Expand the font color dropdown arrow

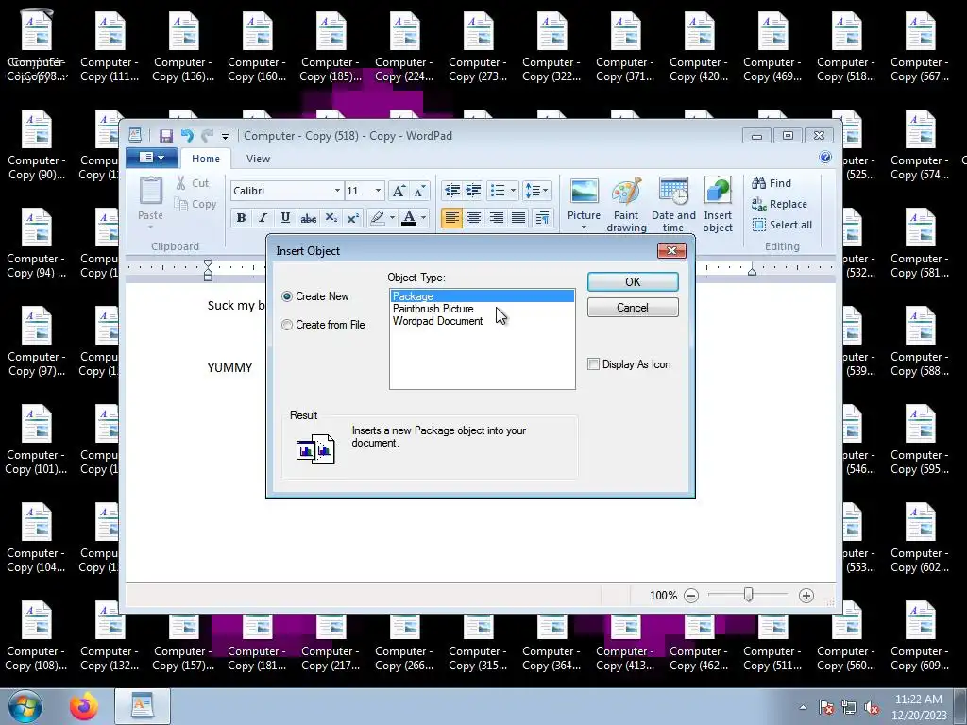coord(423,218)
